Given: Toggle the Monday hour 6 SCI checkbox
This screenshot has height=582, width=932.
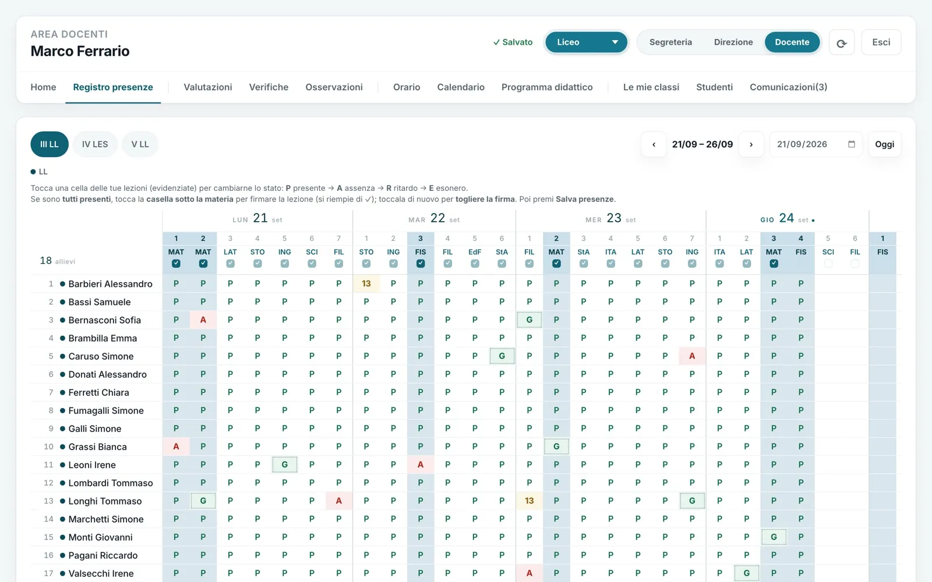Looking at the screenshot, I should 312,264.
